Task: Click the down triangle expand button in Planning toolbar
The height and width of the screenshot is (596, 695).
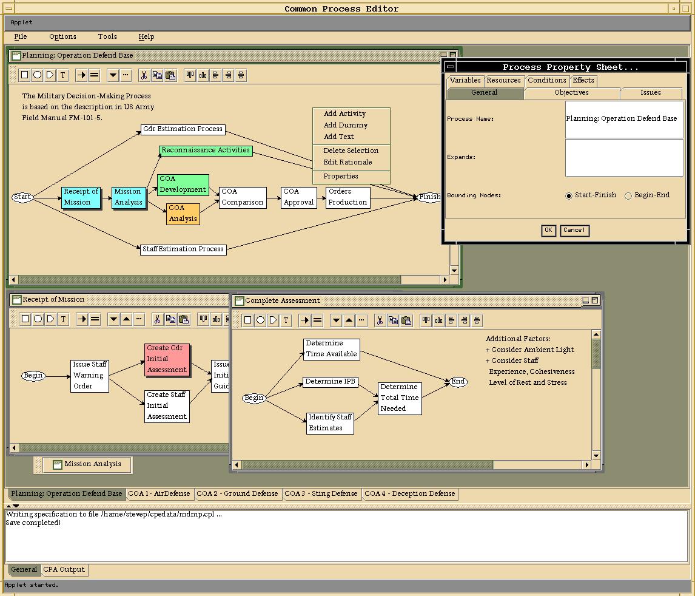Action: pyautogui.click(x=113, y=75)
